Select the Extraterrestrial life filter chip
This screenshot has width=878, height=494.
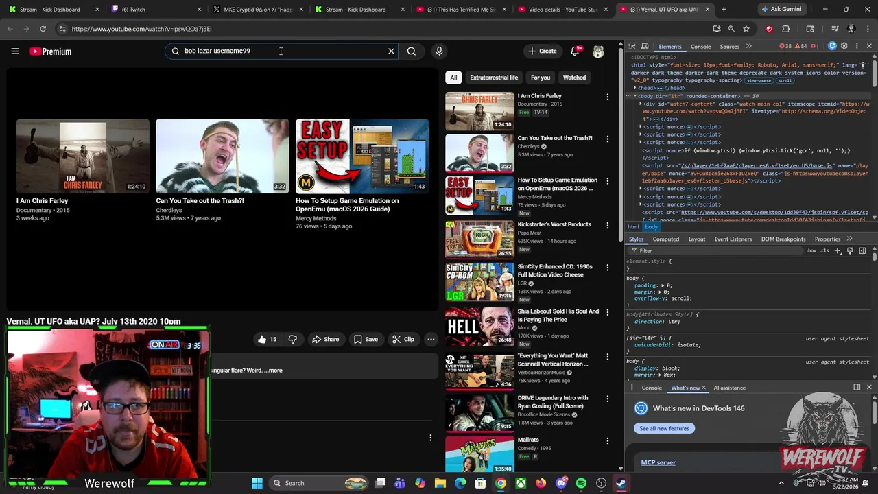[x=494, y=78]
